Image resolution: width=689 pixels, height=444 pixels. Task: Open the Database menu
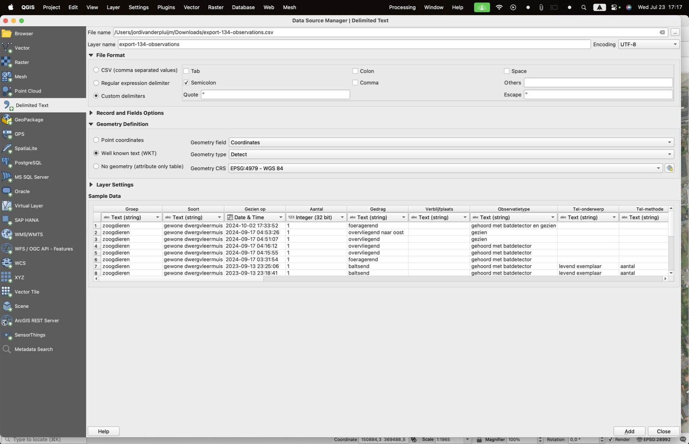point(243,7)
